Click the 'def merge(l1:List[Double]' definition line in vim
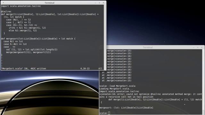The width and height of the screenshot is (205, 115). click(50, 14)
